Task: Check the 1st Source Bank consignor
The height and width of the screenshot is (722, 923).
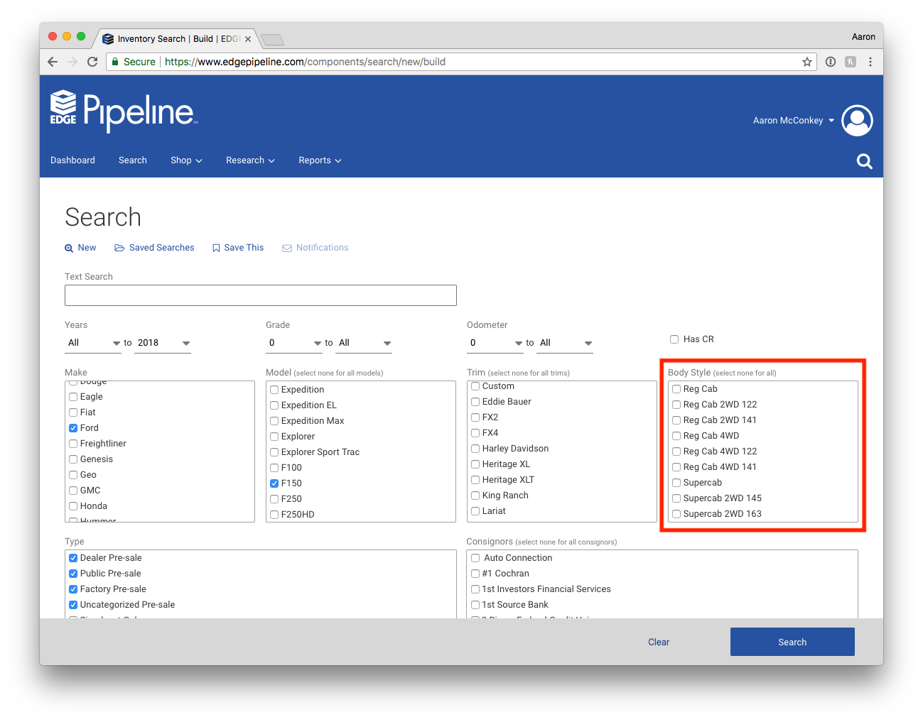Action: (475, 605)
